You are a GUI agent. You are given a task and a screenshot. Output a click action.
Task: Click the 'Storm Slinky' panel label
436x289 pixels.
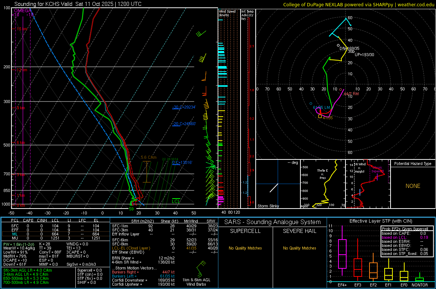pos(268,206)
